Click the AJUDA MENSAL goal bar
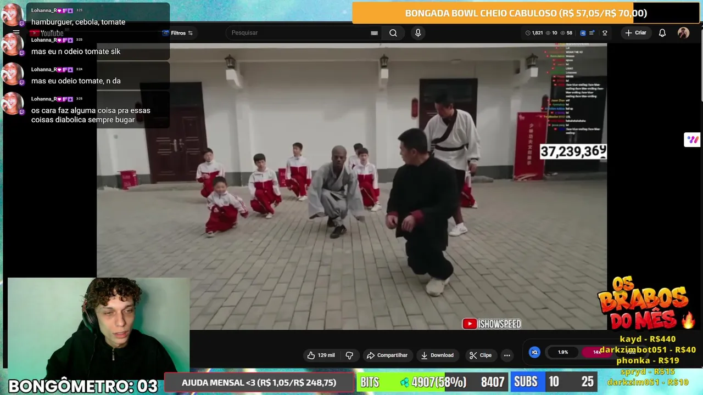The image size is (703, 395). tap(259, 382)
